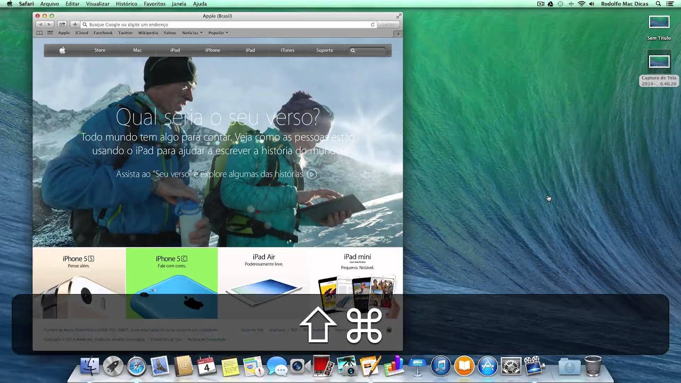Open the Facebook bookmark
The image size is (681, 383).
(x=103, y=33)
